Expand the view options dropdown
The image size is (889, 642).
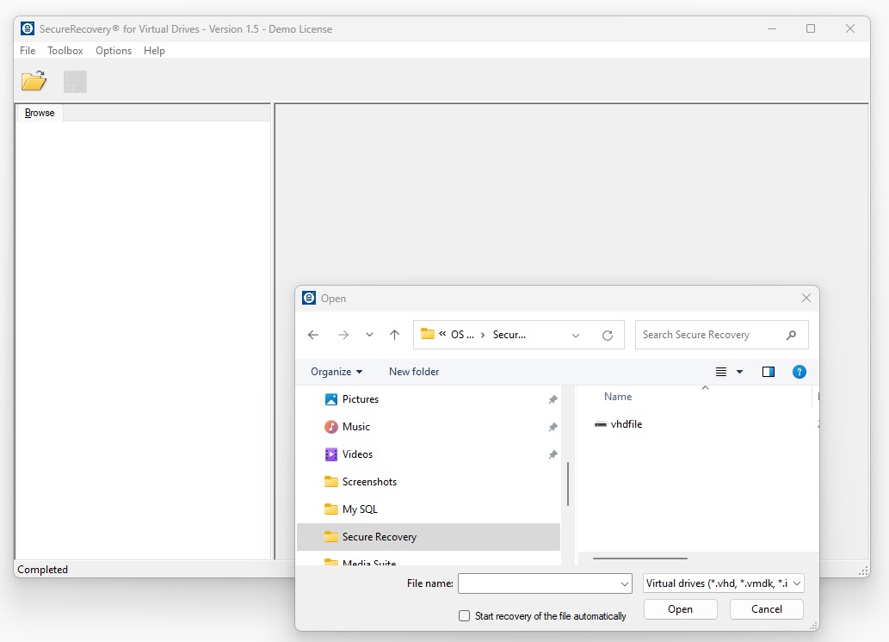(x=739, y=372)
